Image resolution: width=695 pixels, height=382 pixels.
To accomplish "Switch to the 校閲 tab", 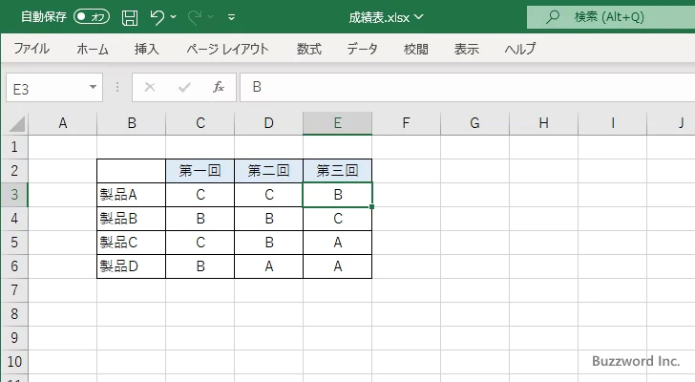I will (x=416, y=49).
